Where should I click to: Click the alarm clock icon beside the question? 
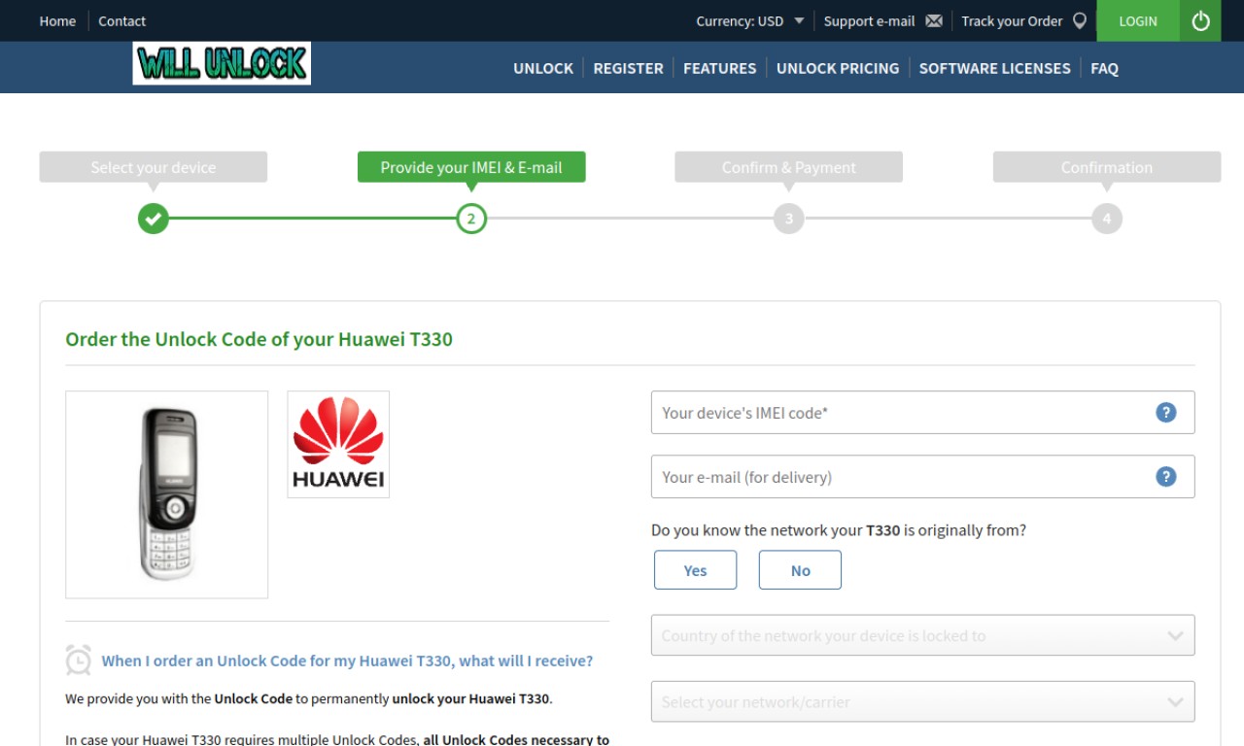[x=79, y=660]
